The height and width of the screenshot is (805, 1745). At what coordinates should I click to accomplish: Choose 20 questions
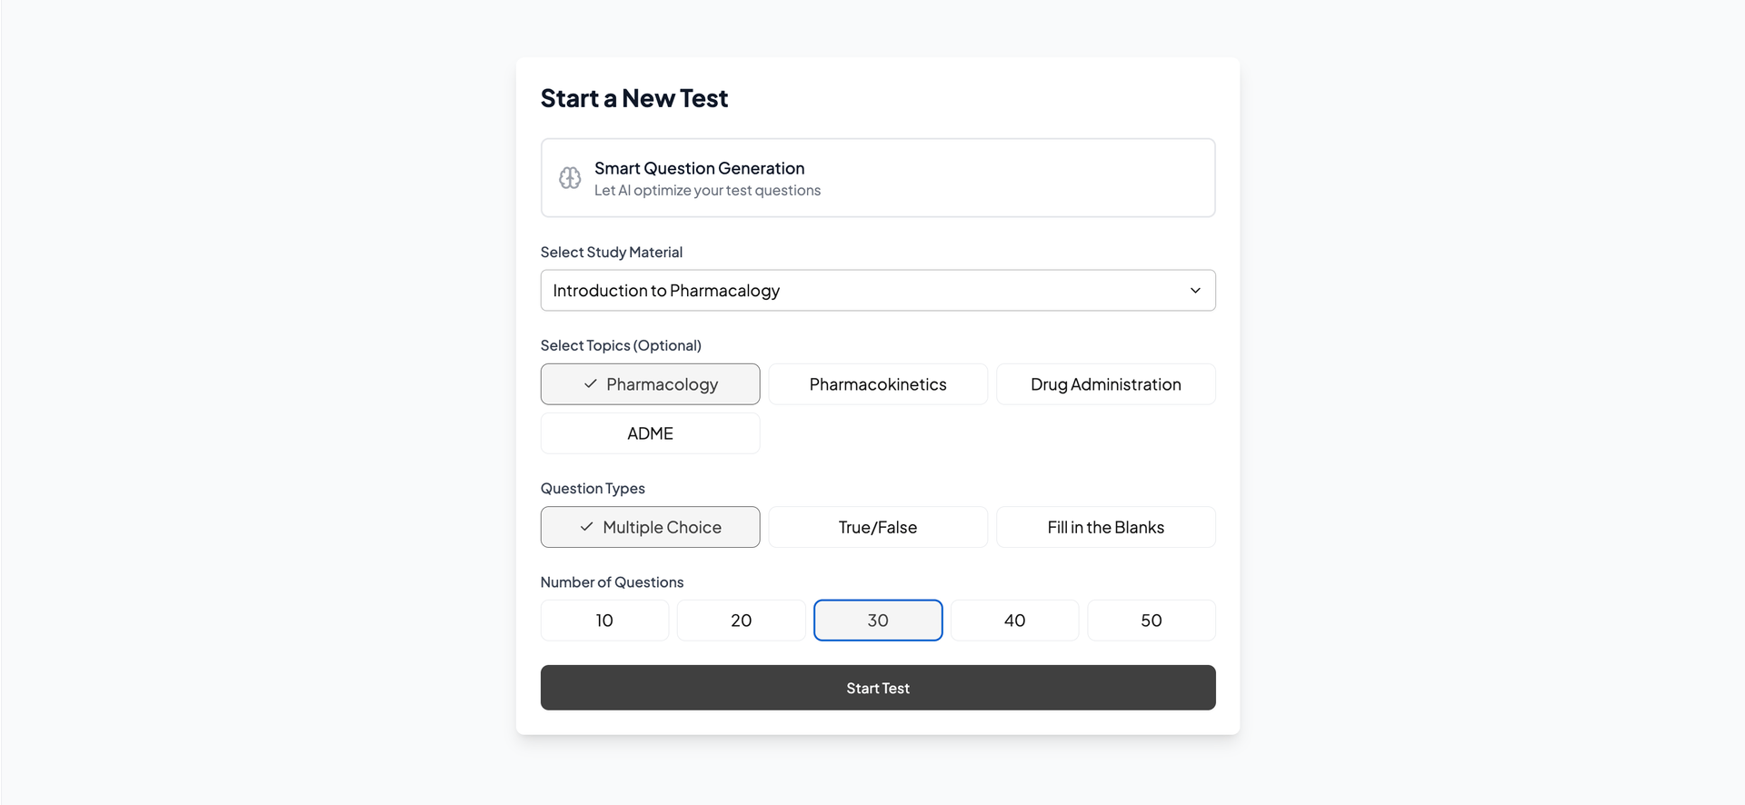pos(741,621)
